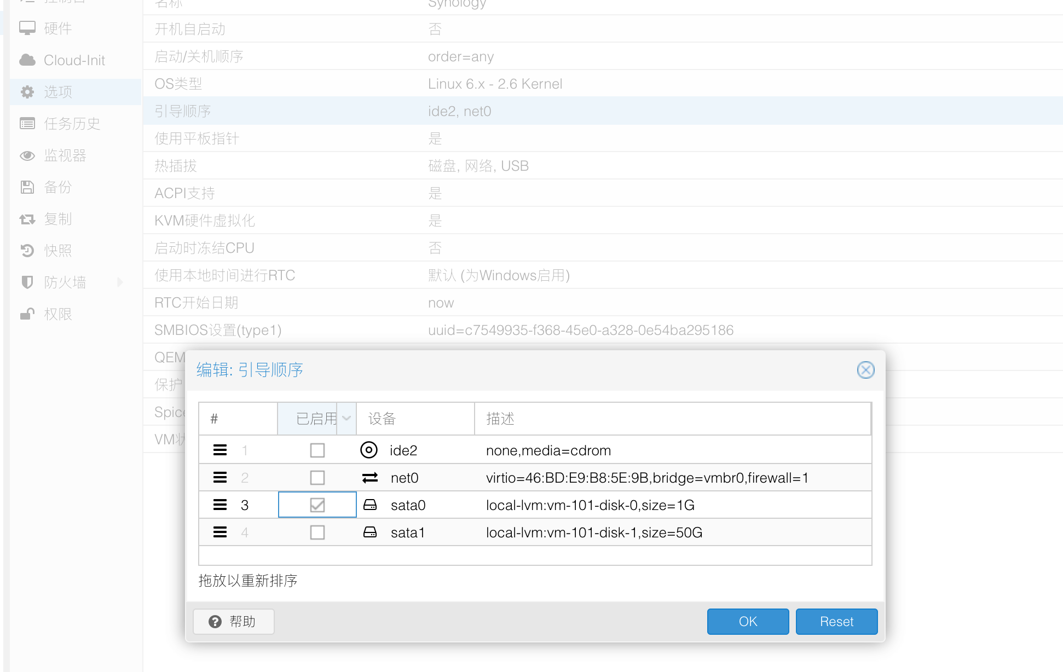Open the 已启用 column header dropdown
Screen dimensions: 1063x672
(346, 419)
